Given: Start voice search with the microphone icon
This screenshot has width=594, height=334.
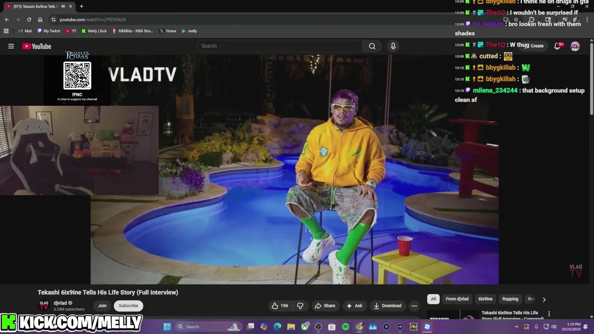Looking at the screenshot, I should pos(393,46).
